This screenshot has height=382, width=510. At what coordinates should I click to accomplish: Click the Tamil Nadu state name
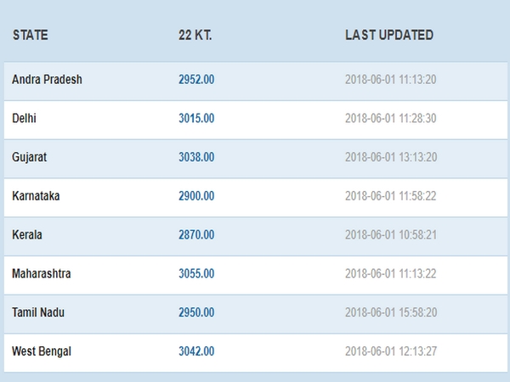coord(38,312)
